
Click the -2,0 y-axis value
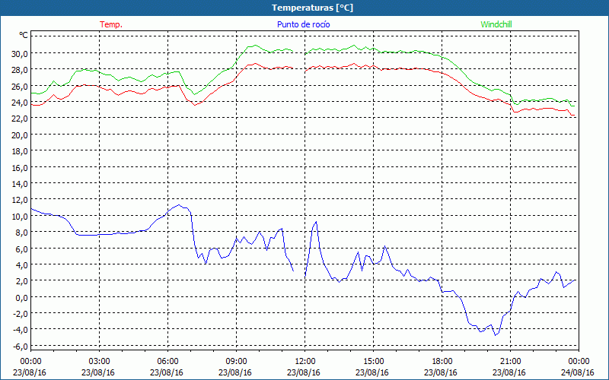21,314
